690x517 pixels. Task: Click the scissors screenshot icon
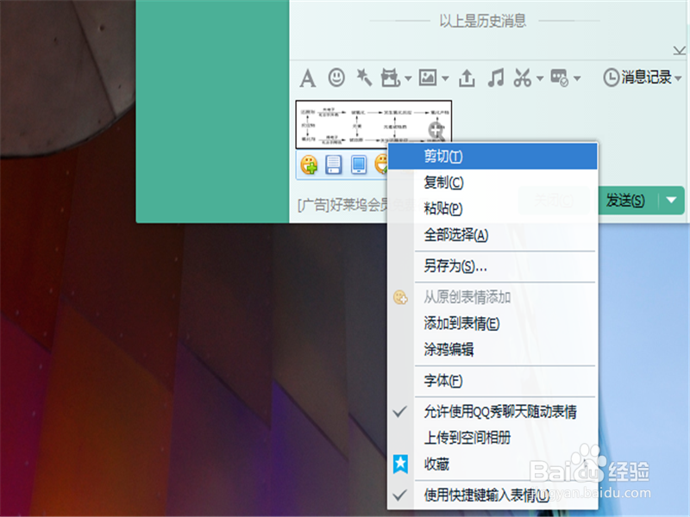pos(523,78)
